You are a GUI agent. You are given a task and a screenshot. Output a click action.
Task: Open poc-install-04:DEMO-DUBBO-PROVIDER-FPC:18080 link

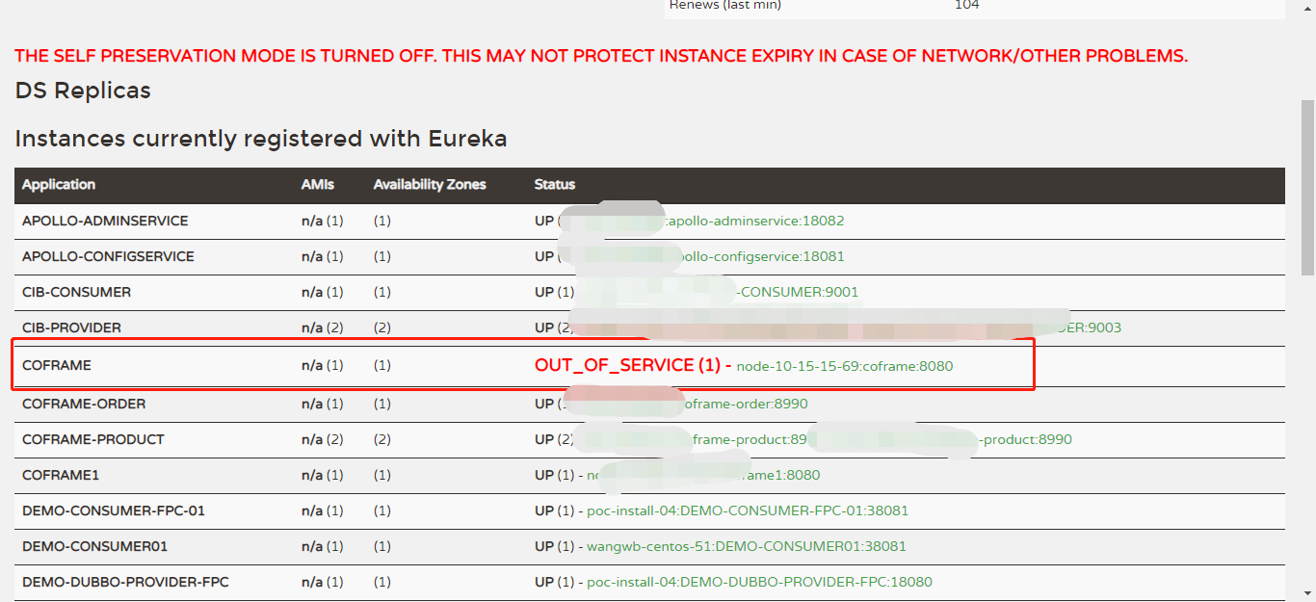point(759,582)
